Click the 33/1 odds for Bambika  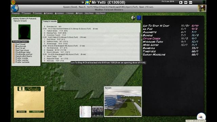click(195, 48)
